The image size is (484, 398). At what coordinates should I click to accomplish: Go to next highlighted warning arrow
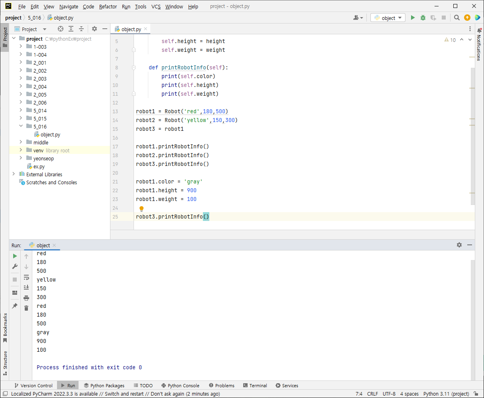pyautogui.click(x=470, y=40)
